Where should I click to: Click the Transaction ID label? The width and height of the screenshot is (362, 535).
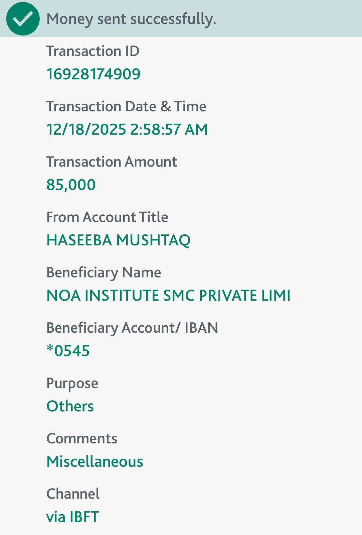click(93, 51)
